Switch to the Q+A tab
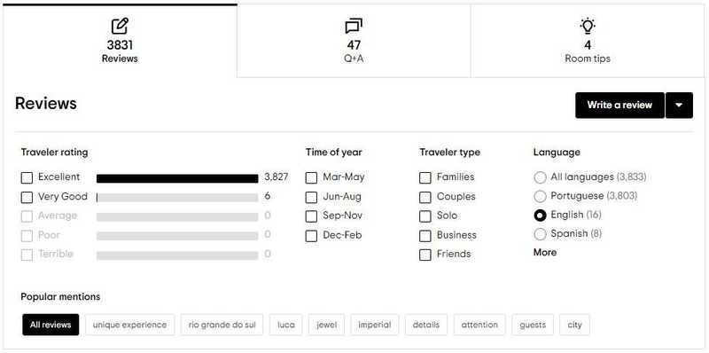Screen dimensions: 709x353 [354, 41]
